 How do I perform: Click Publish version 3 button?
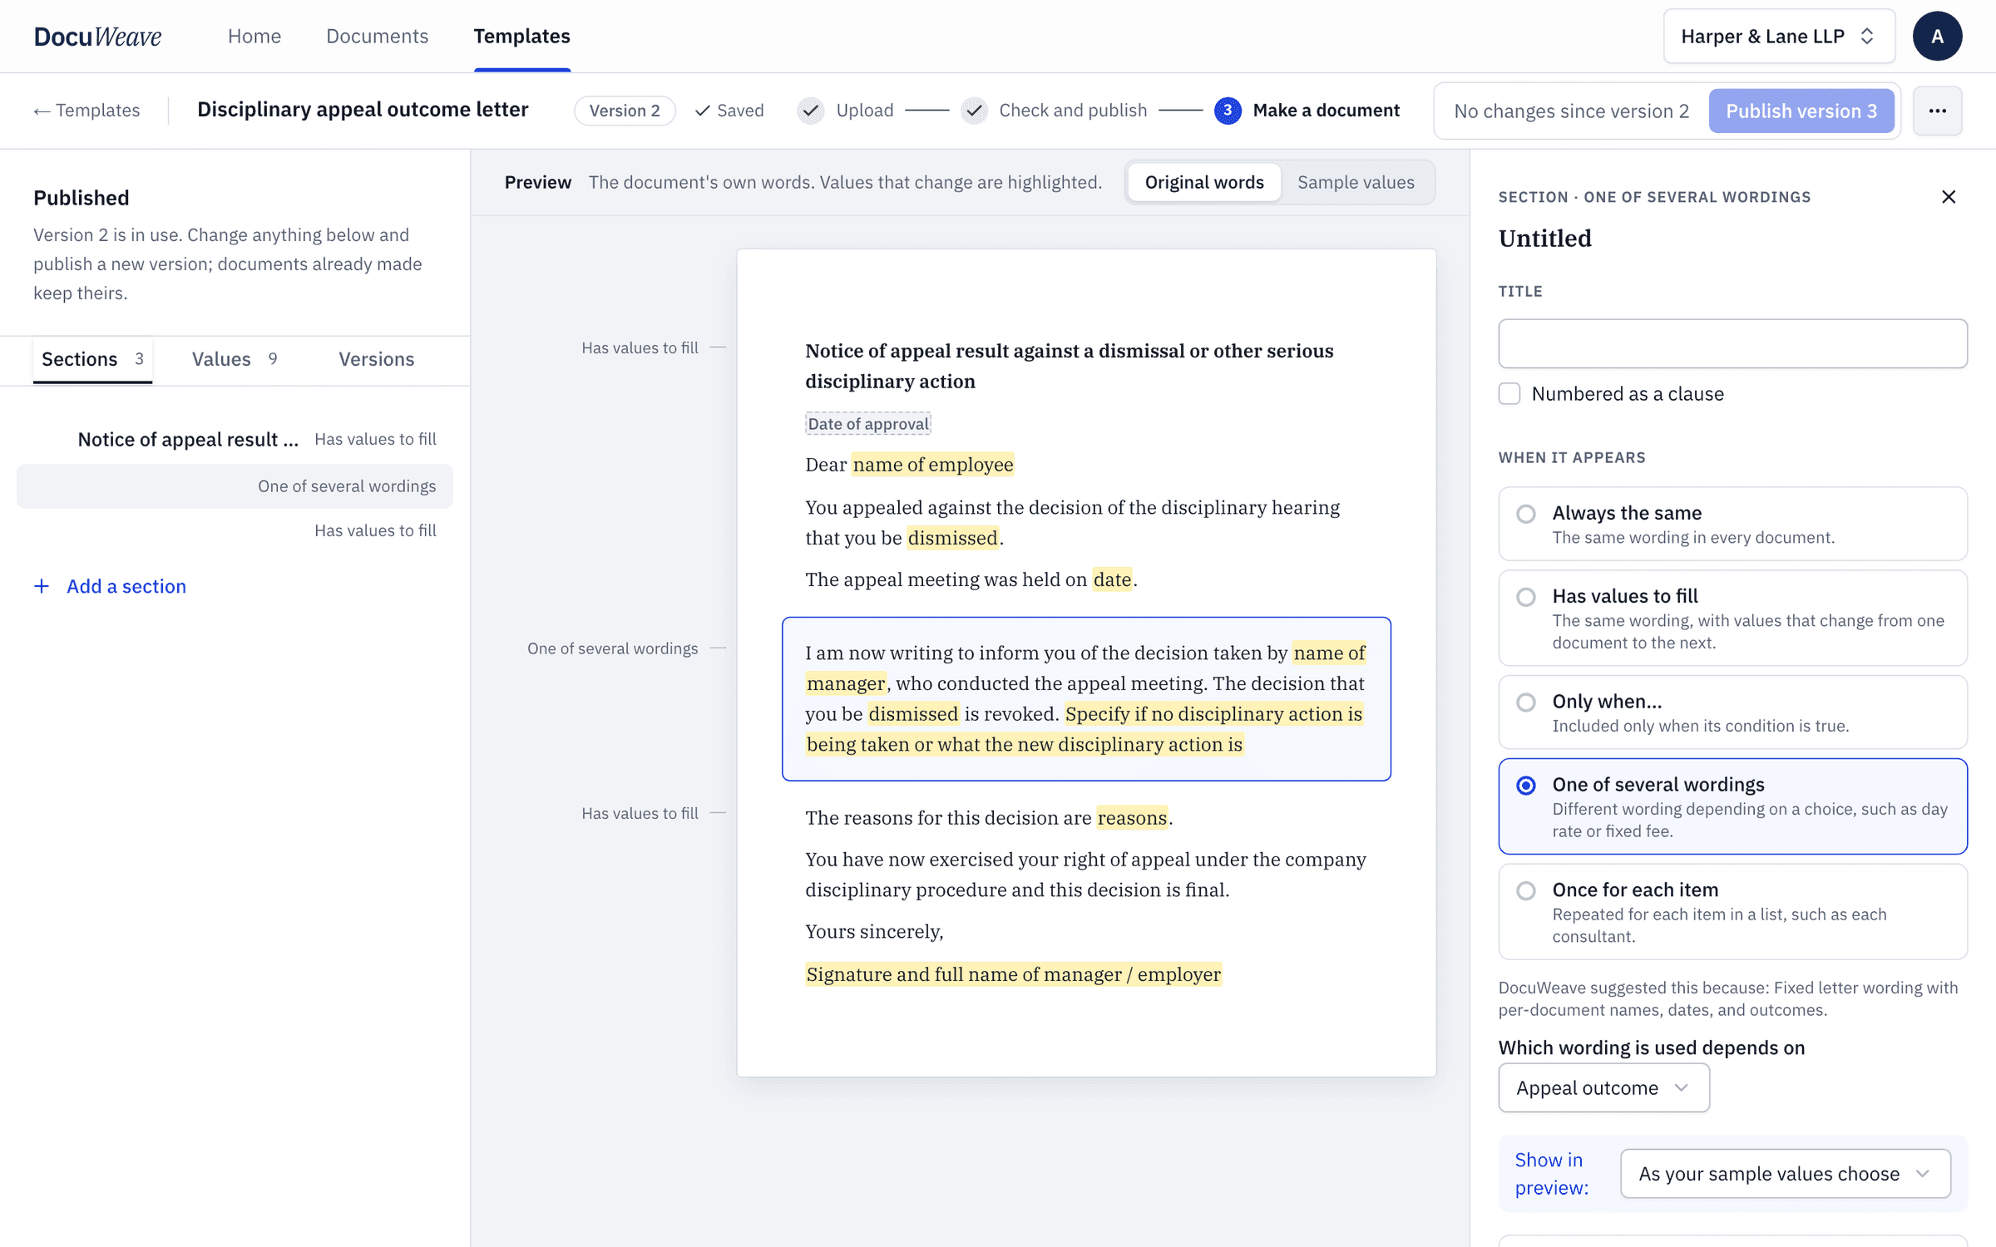(1801, 111)
